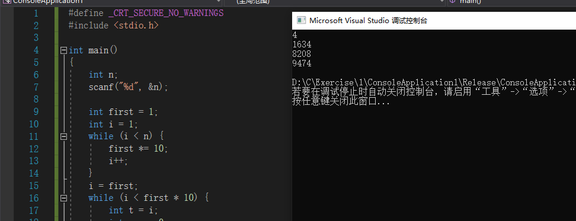
Task: Click the console input value '4'
Action: pyautogui.click(x=295, y=35)
